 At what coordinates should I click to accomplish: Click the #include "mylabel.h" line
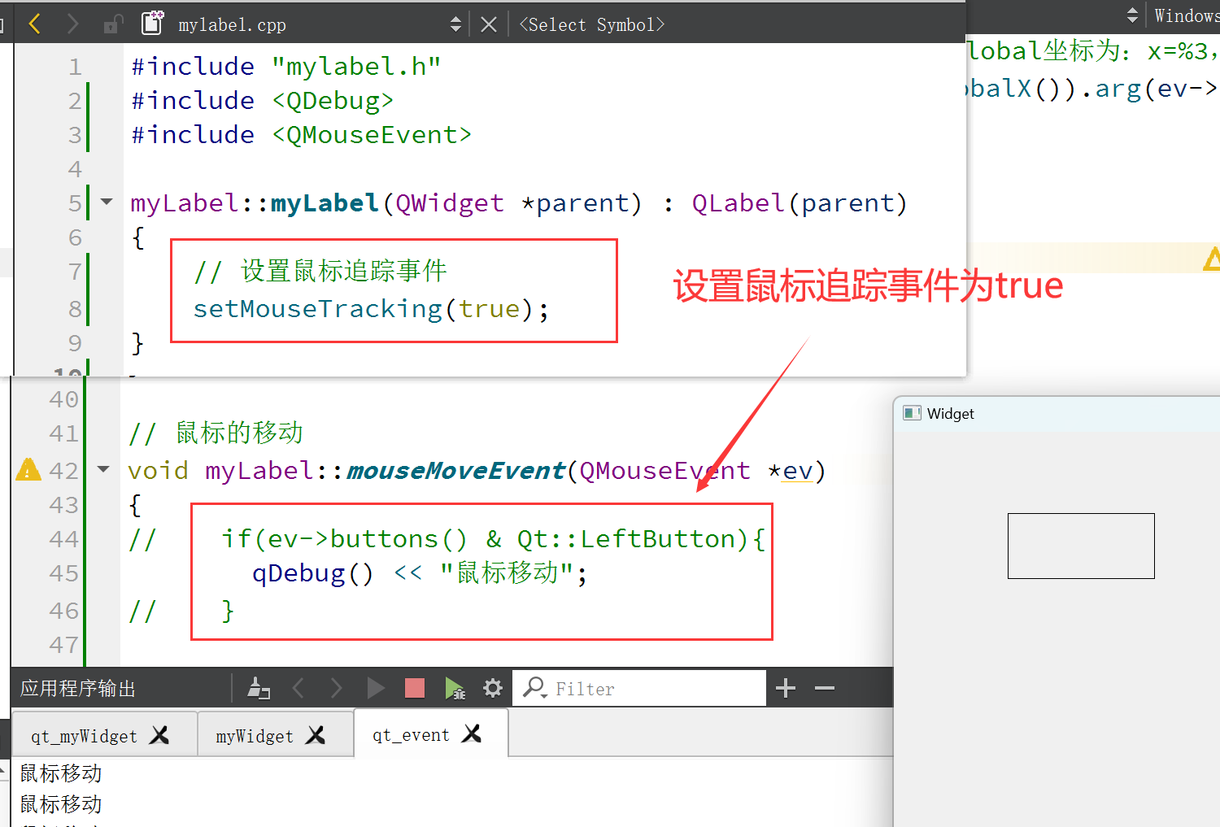(x=286, y=67)
